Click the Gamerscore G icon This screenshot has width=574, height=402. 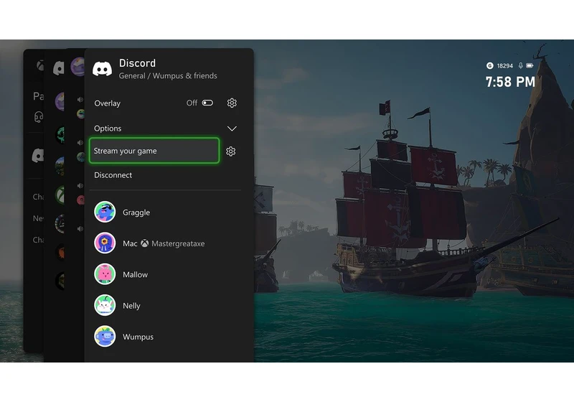(489, 65)
